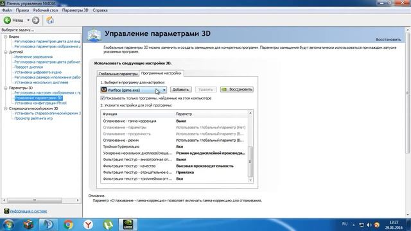Viewport: 411px width, 231px height.
Task: Select Просмотр рейтинга игр
Action: click(33, 118)
